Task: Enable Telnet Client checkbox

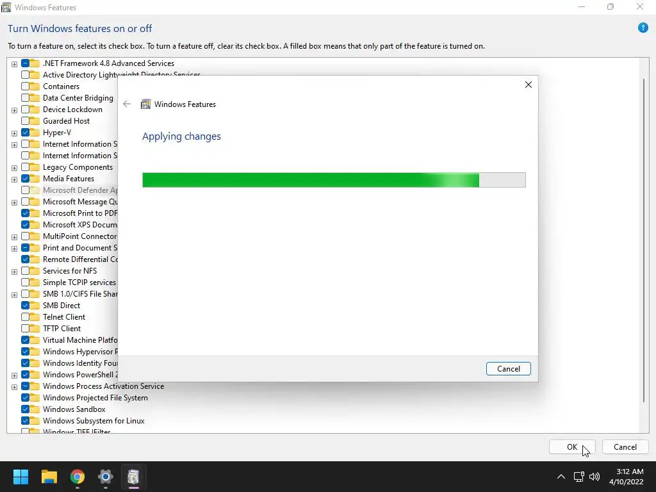Action: [x=25, y=316]
